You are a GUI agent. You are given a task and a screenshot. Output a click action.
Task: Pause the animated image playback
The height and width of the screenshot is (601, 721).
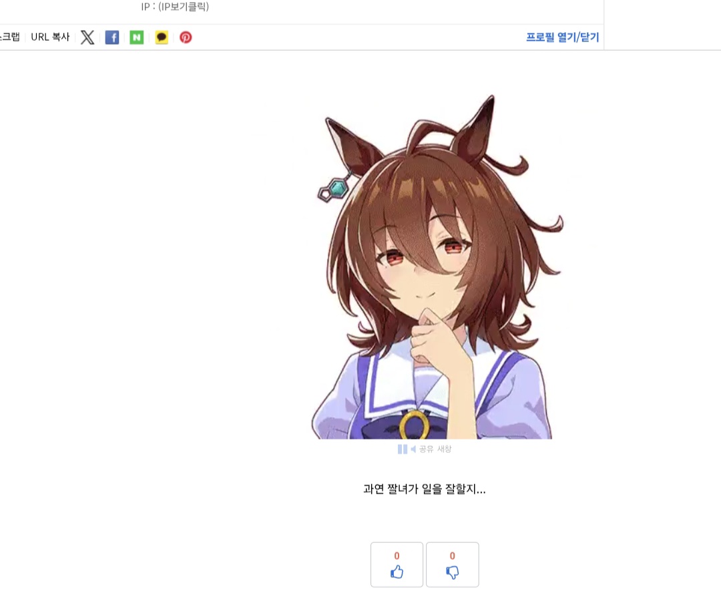pos(403,449)
